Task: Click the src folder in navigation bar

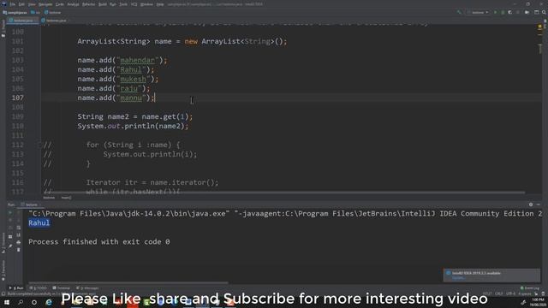Action: pos(36,13)
